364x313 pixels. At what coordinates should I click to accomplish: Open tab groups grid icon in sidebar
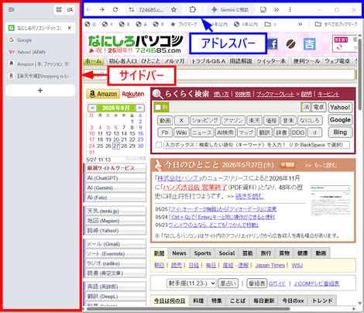(x=59, y=10)
